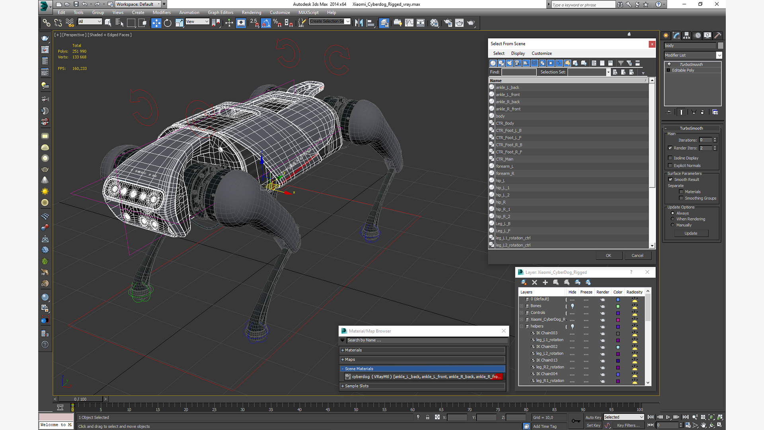
Task: Open Customize menu in Select From Scene
Action: [542, 53]
